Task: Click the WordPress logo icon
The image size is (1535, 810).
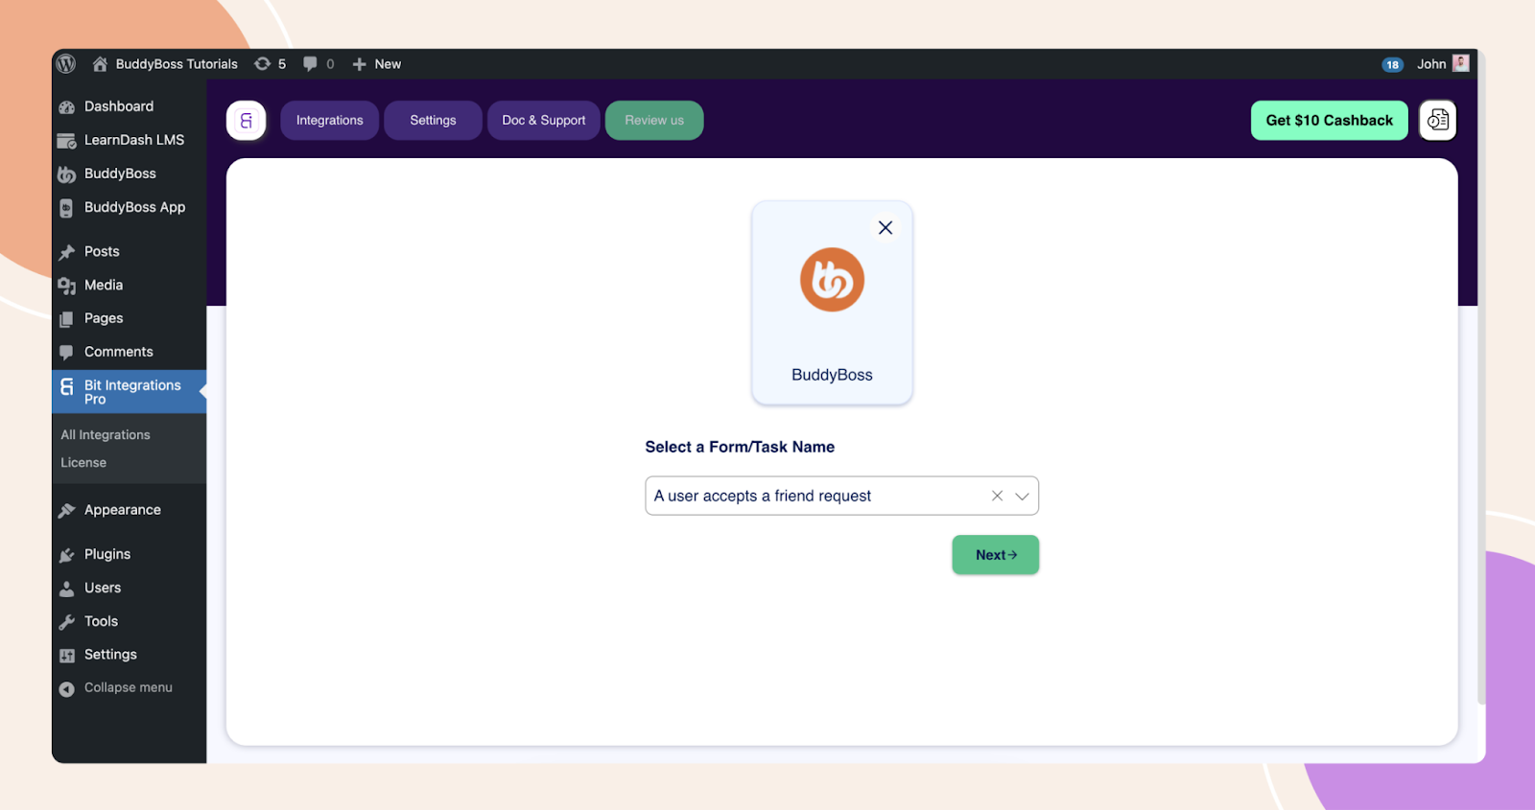Action: click(66, 64)
